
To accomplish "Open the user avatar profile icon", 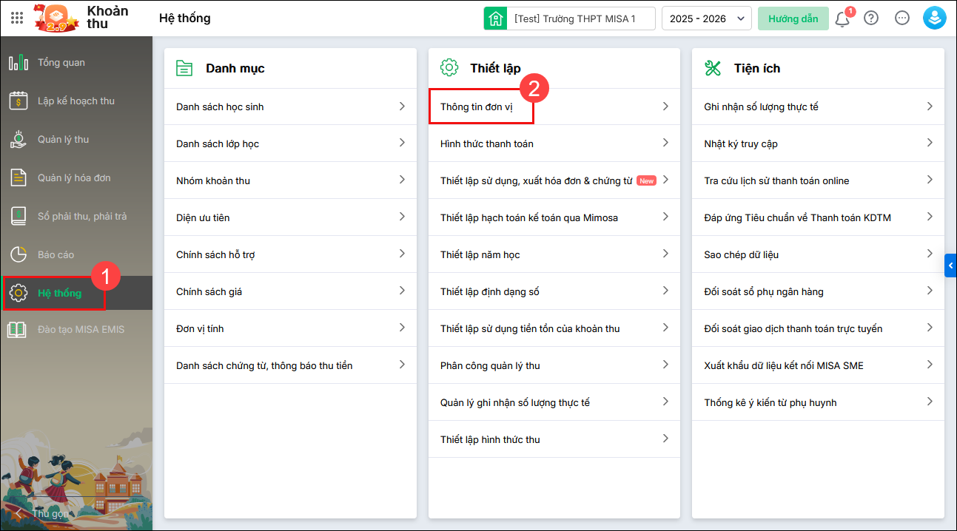I will pyautogui.click(x=934, y=18).
